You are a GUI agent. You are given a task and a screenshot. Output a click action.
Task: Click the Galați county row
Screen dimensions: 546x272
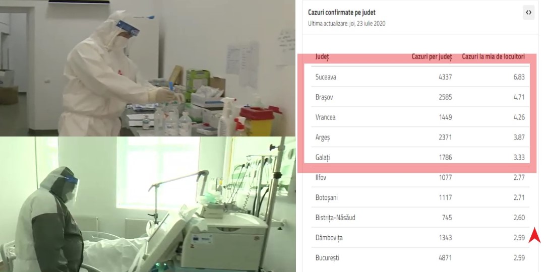pyautogui.click(x=420, y=157)
